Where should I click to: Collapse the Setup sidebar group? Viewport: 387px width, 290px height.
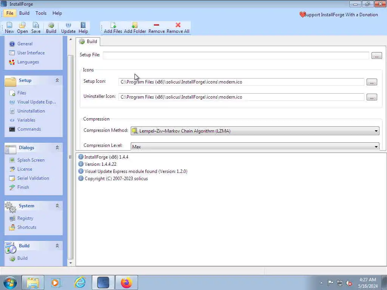pos(57,80)
